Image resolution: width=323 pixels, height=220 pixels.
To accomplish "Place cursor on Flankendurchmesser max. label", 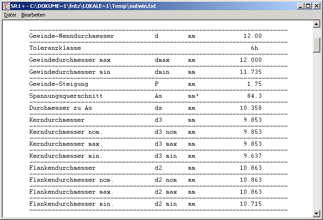I will pyautogui.click(x=71, y=192).
